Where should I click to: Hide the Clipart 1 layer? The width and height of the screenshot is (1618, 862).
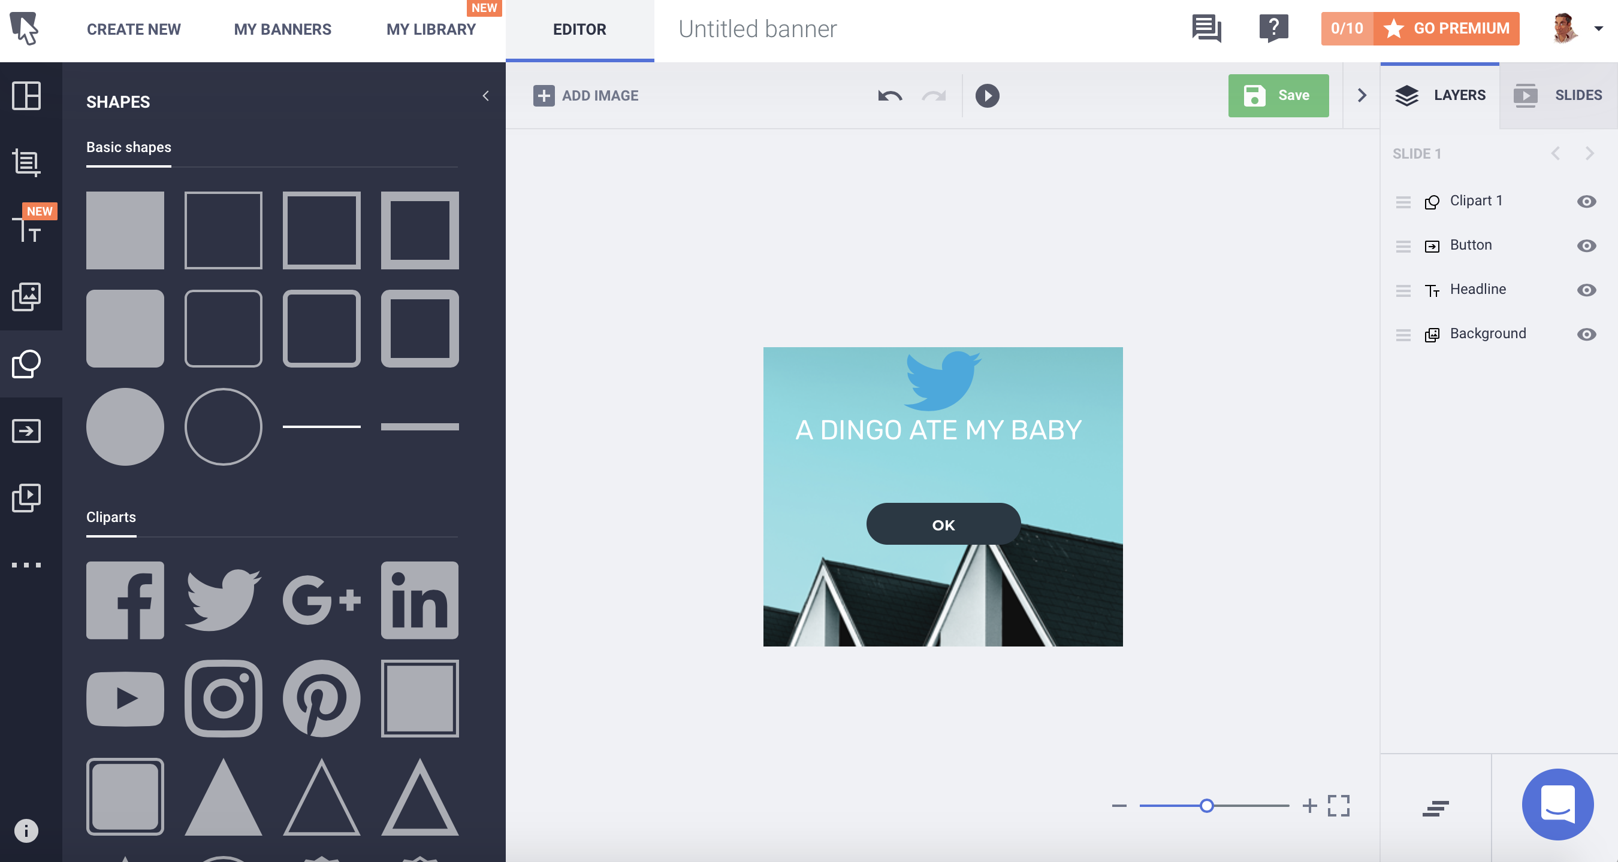[x=1586, y=201]
